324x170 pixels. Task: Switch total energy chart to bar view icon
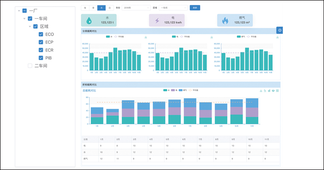point(269,91)
